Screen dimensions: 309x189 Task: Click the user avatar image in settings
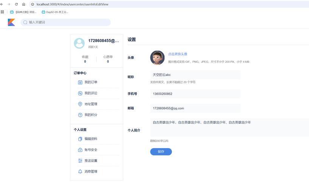pyautogui.click(x=157, y=58)
